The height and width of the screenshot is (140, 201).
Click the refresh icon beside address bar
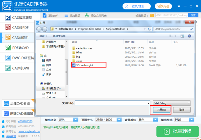tap(149, 29)
